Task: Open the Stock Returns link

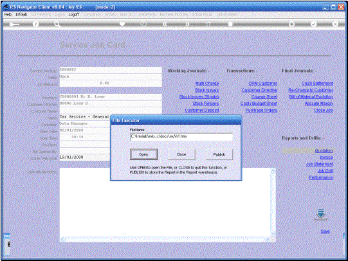Action: (x=206, y=104)
